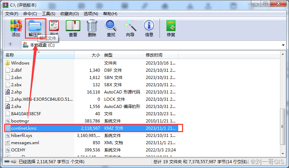The image size is (289, 168).
Task: Go up one folder level arrow
Action: pyautogui.click(x=10, y=44)
